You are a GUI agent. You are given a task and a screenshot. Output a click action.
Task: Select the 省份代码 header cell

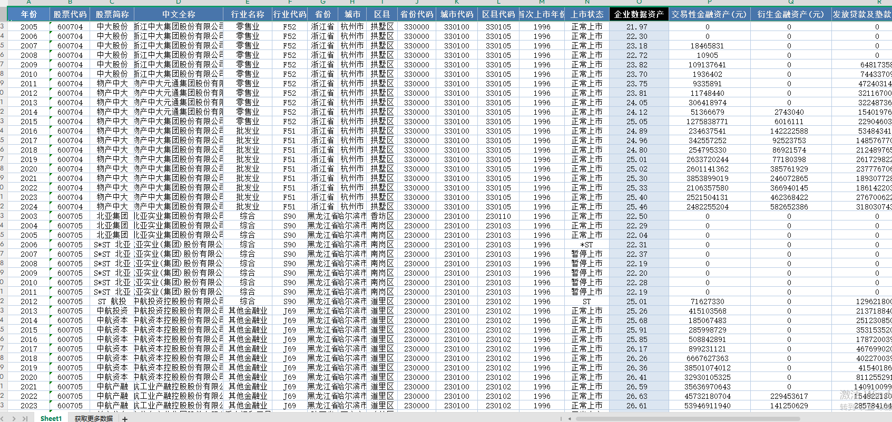[x=417, y=14]
